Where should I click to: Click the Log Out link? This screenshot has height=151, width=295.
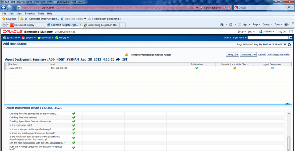pyautogui.click(x=282, y=31)
